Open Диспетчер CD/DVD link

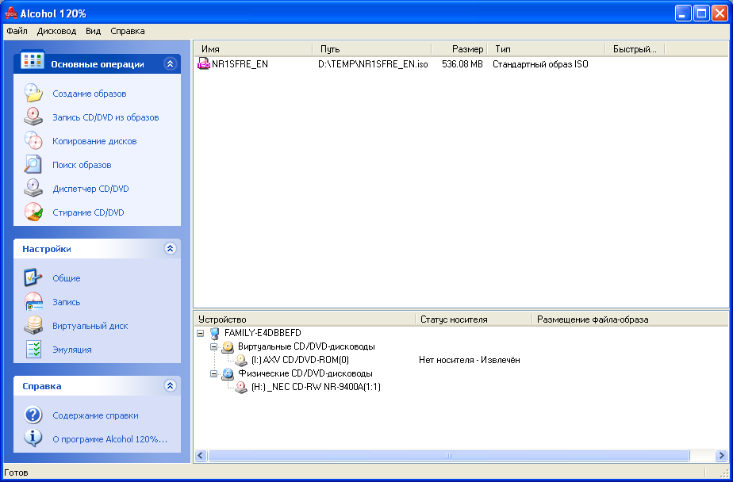pos(90,189)
